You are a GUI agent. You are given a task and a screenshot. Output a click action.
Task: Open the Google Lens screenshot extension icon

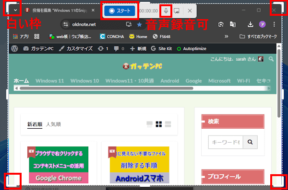pyautogui.click(x=221, y=24)
